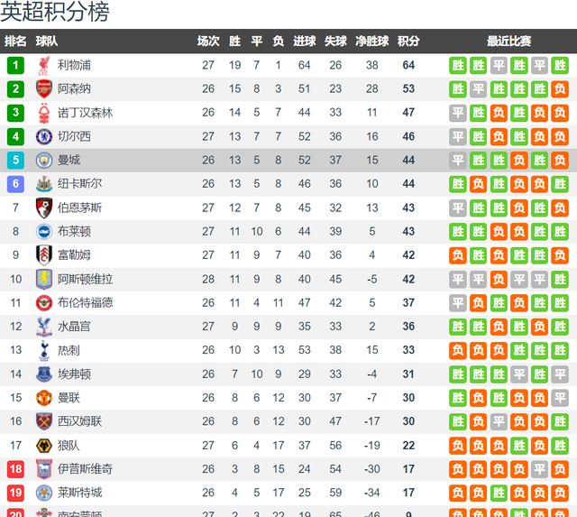This screenshot has height=517, width=577.
Task: Open the 阿斯顿维拉 team link
Action: 85,279
